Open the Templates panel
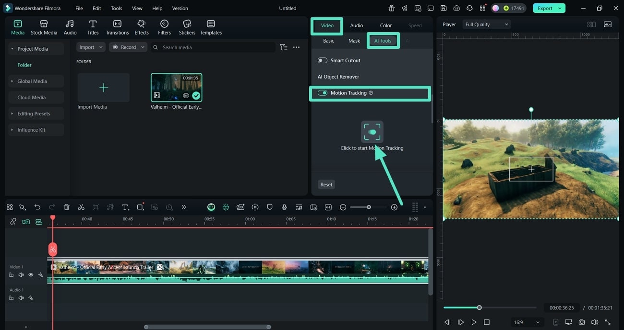The image size is (624, 330). pos(211,27)
